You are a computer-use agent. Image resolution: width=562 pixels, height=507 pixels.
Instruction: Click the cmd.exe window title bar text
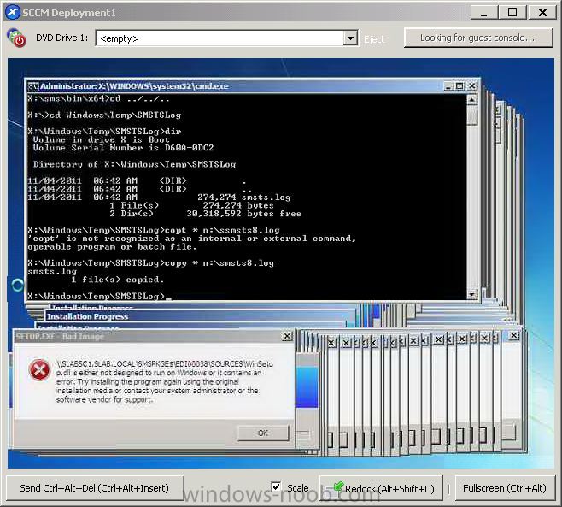tap(134, 86)
